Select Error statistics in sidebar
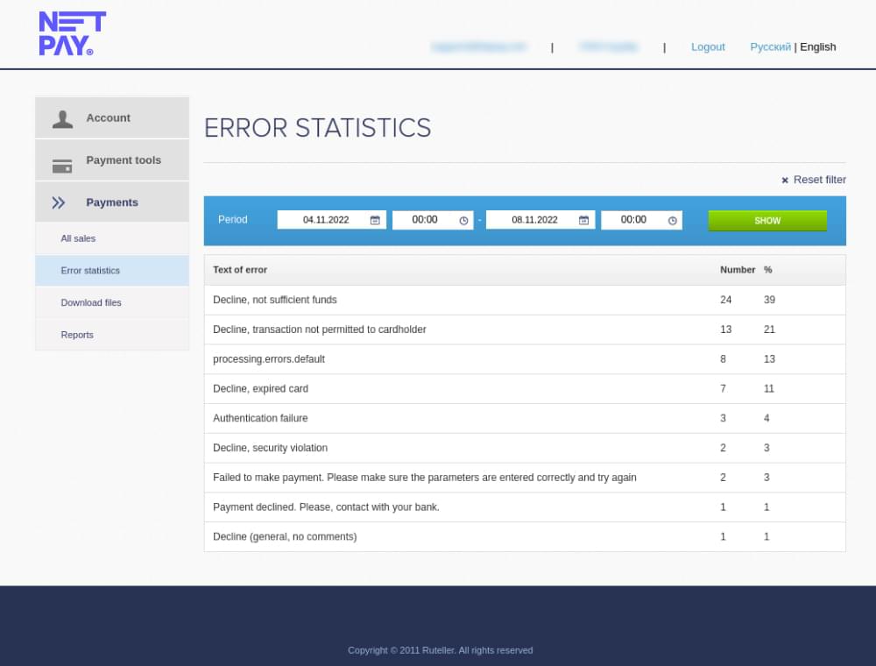The width and height of the screenshot is (876, 666). tap(90, 271)
